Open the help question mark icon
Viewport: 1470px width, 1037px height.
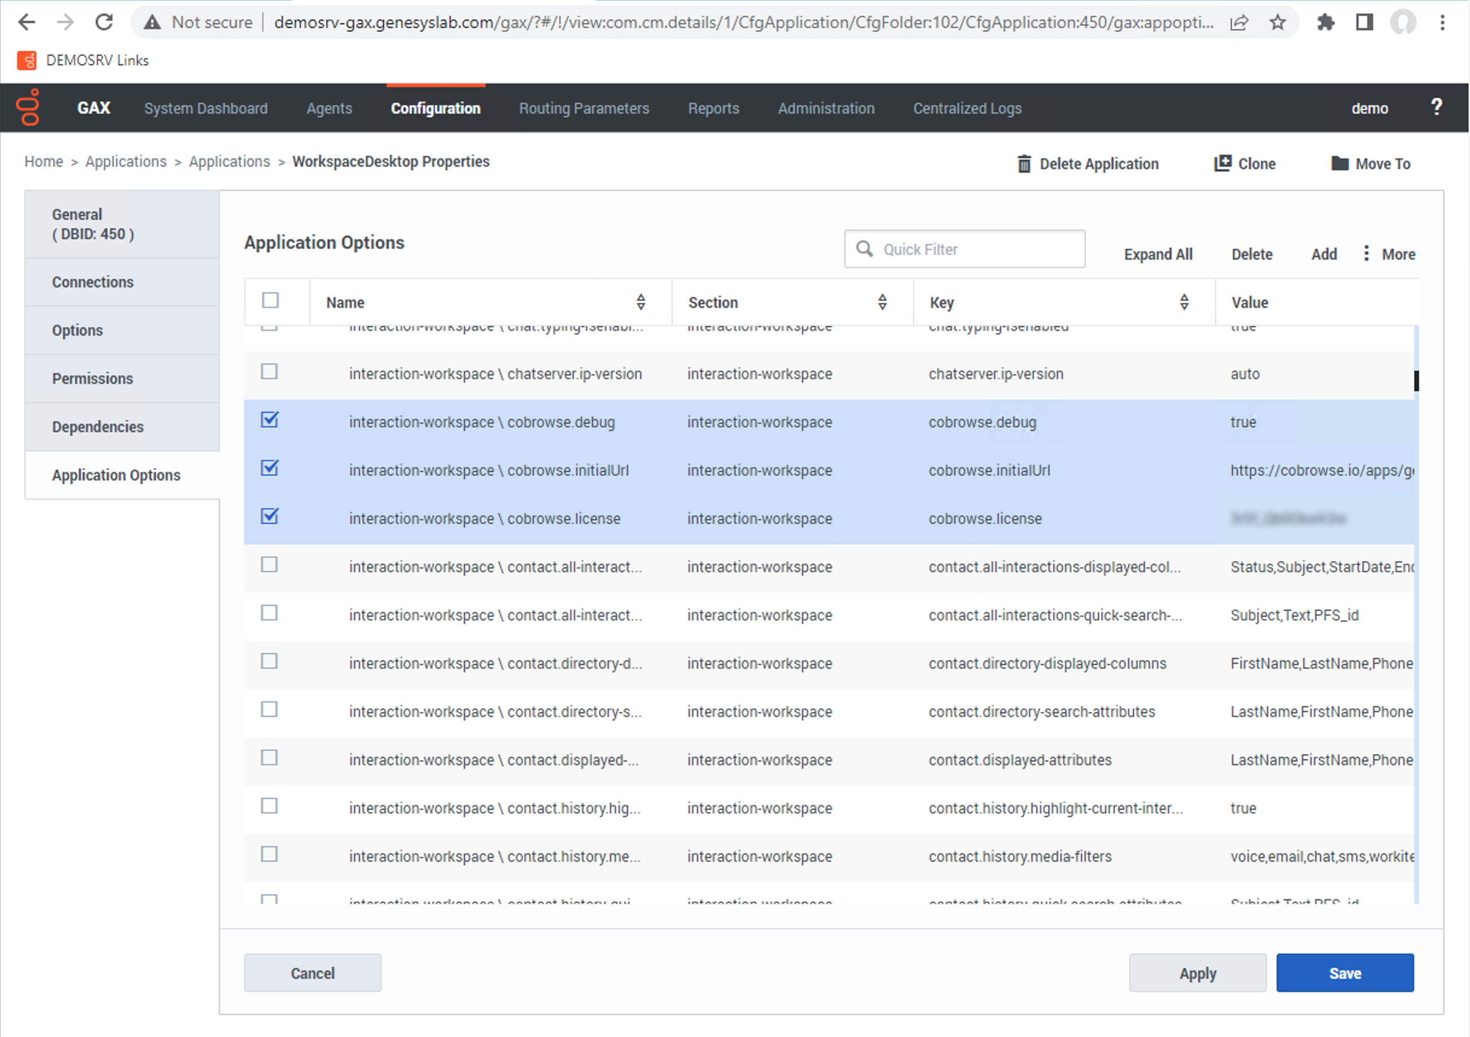[1436, 107]
